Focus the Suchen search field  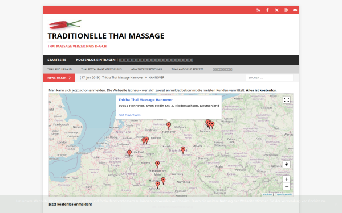coord(270,78)
